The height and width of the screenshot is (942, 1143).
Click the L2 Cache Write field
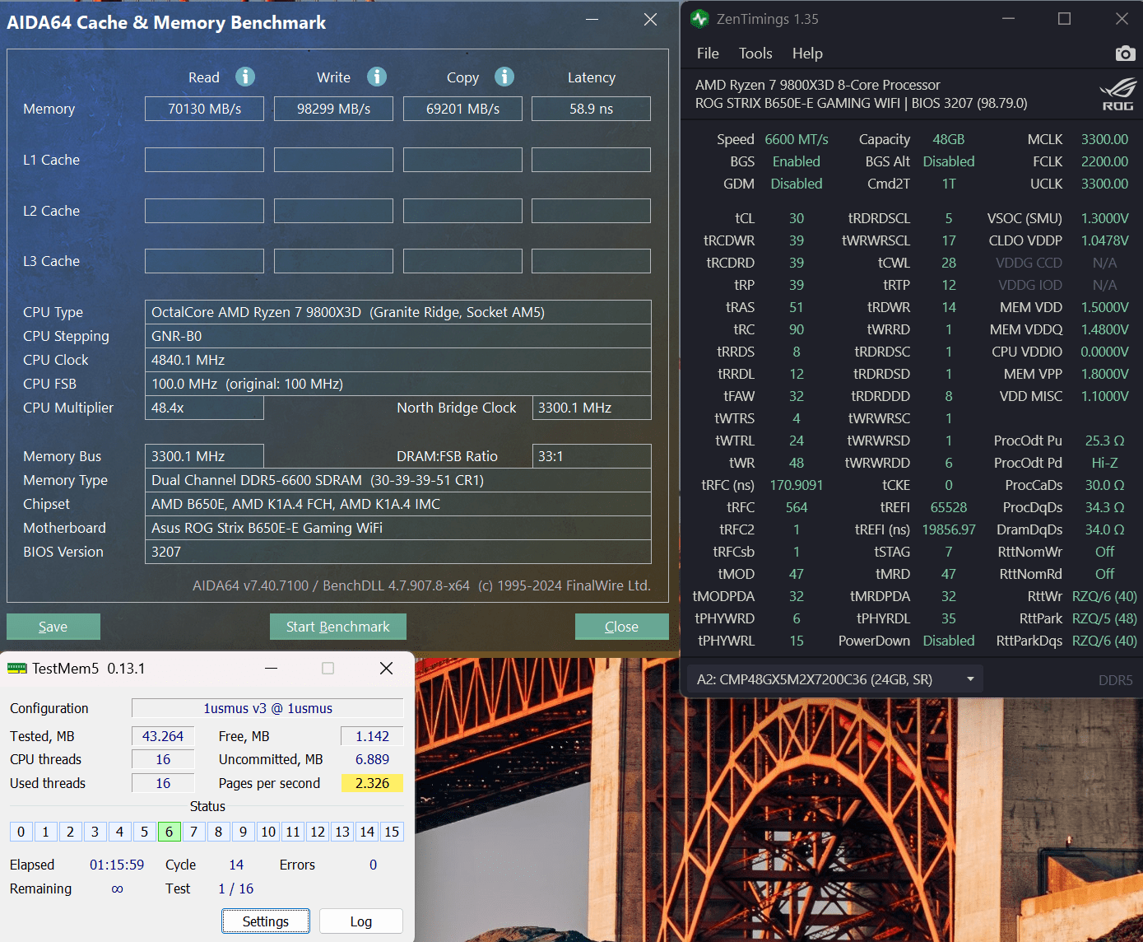(333, 211)
